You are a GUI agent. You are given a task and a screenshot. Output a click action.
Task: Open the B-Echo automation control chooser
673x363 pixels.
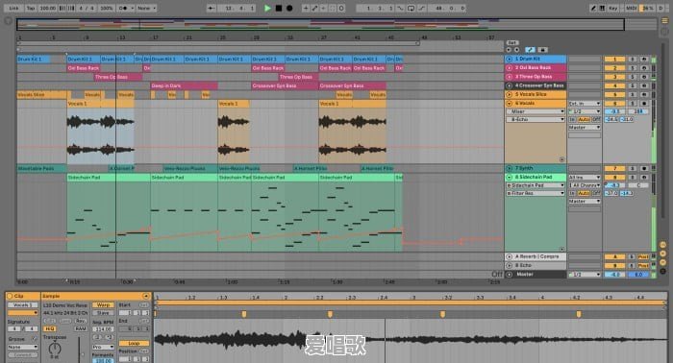[x=536, y=120]
